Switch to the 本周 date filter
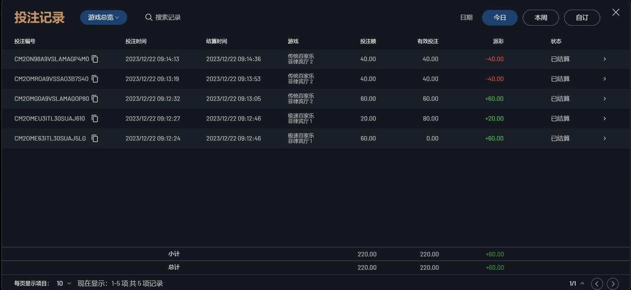The image size is (631, 290). [540, 18]
